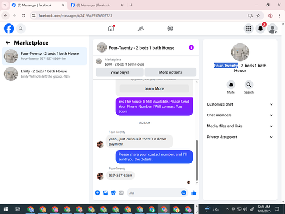Open the Chrome three-dot menu

pyautogui.click(x=279, y=15)
